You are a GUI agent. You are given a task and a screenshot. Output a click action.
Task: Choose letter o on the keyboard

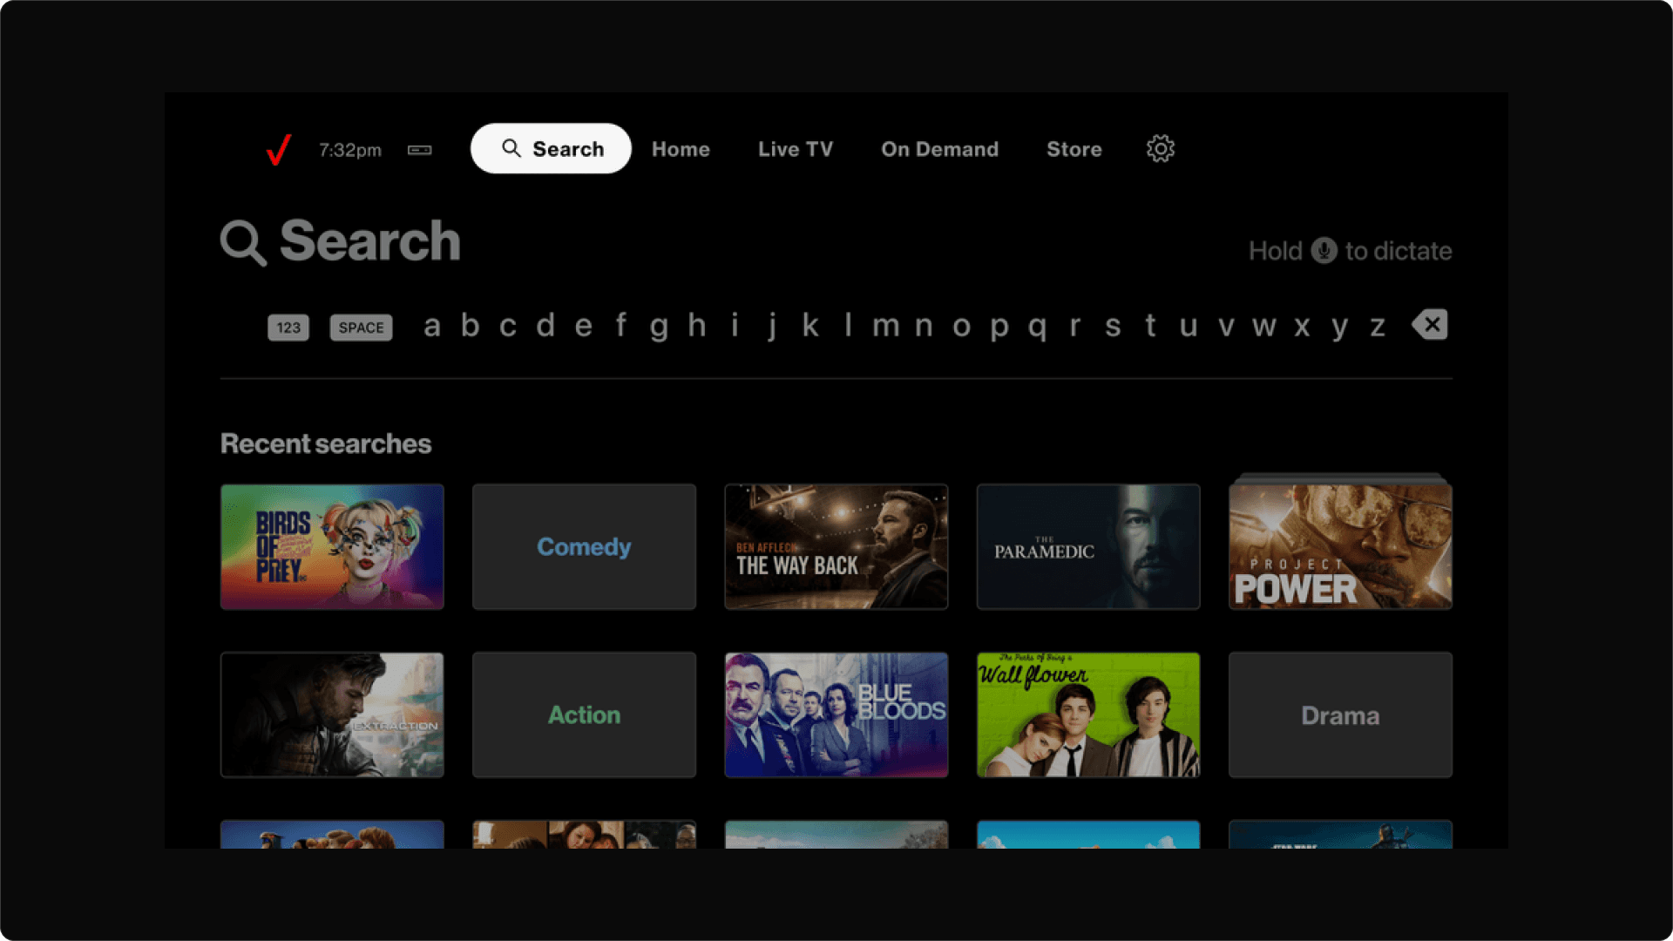961,326
